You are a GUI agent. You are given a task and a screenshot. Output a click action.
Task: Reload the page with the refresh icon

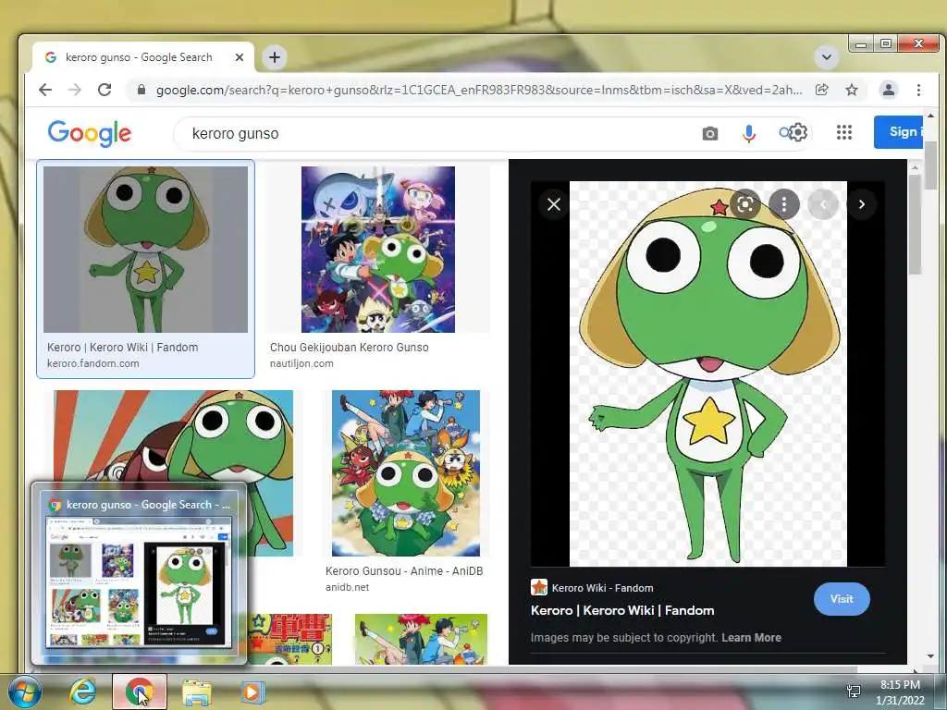[x=105, y=90]
